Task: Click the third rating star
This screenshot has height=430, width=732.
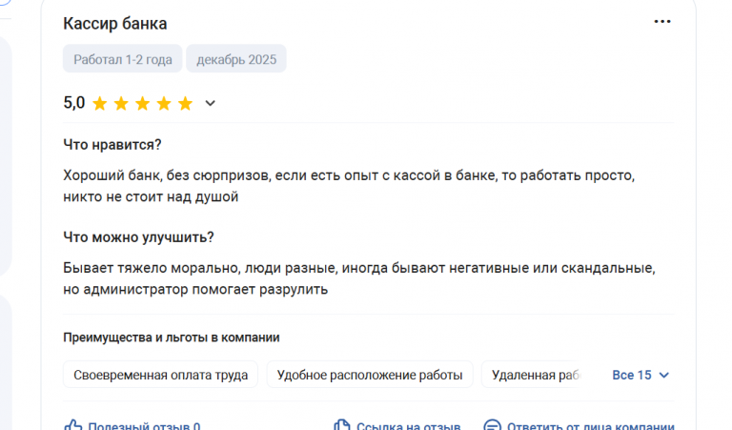Action: tap(143, 103)
